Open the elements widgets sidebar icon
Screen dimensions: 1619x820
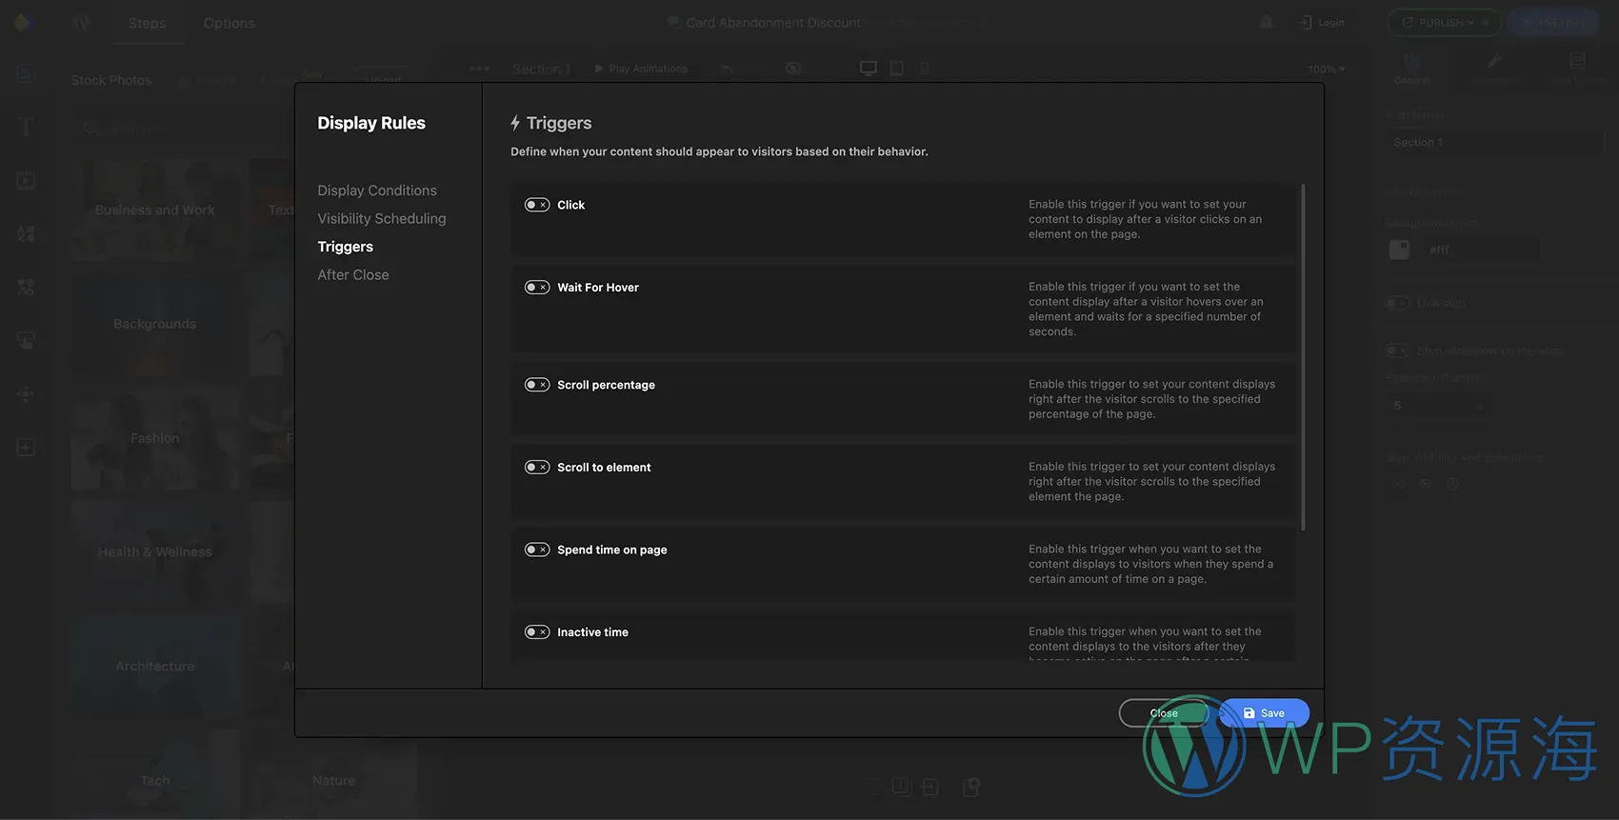[x=27, y=287]
